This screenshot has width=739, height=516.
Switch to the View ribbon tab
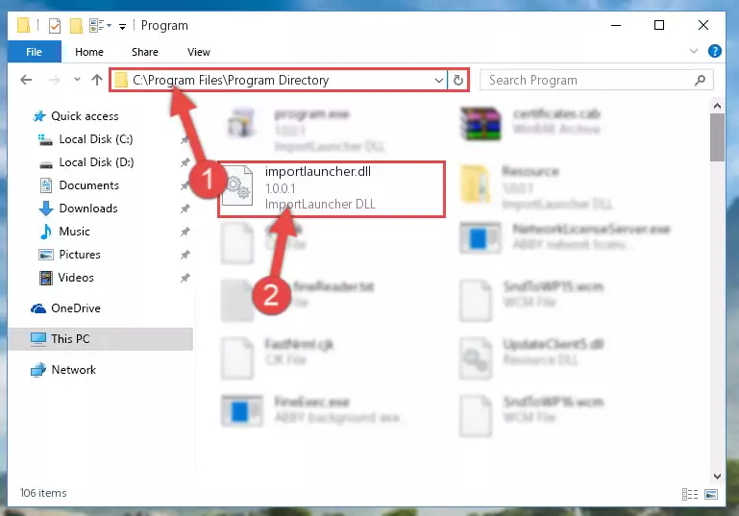[198, 52]
